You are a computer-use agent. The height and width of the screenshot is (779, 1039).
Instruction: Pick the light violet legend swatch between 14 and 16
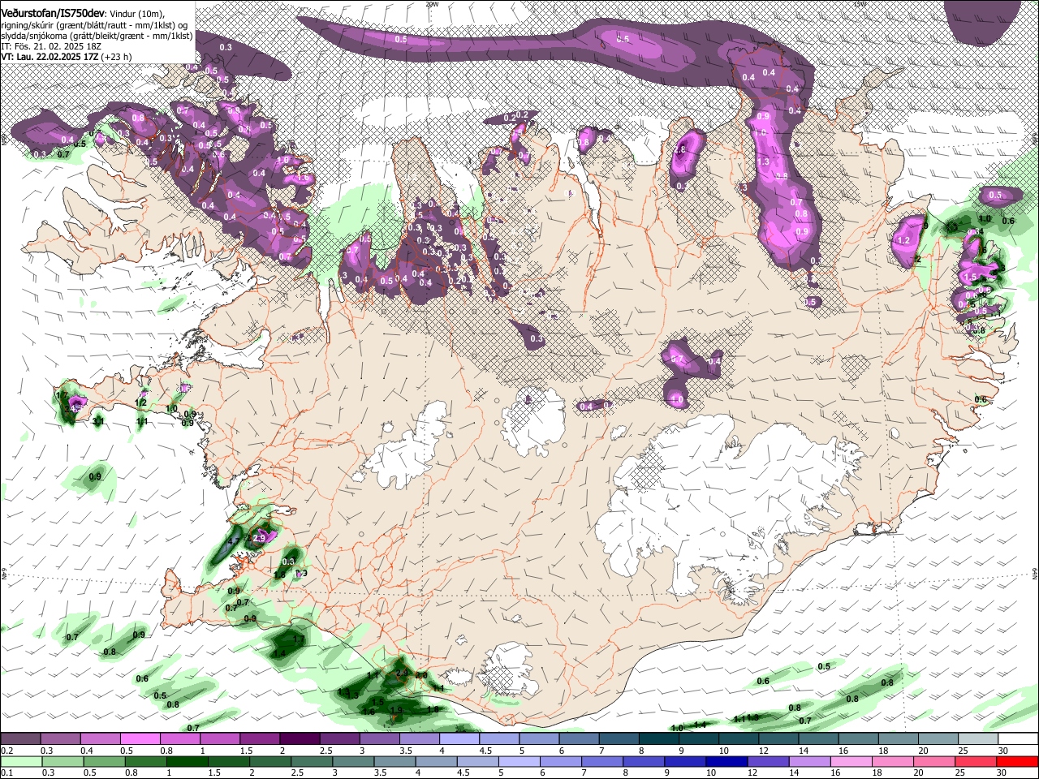[x=810, y=762]
